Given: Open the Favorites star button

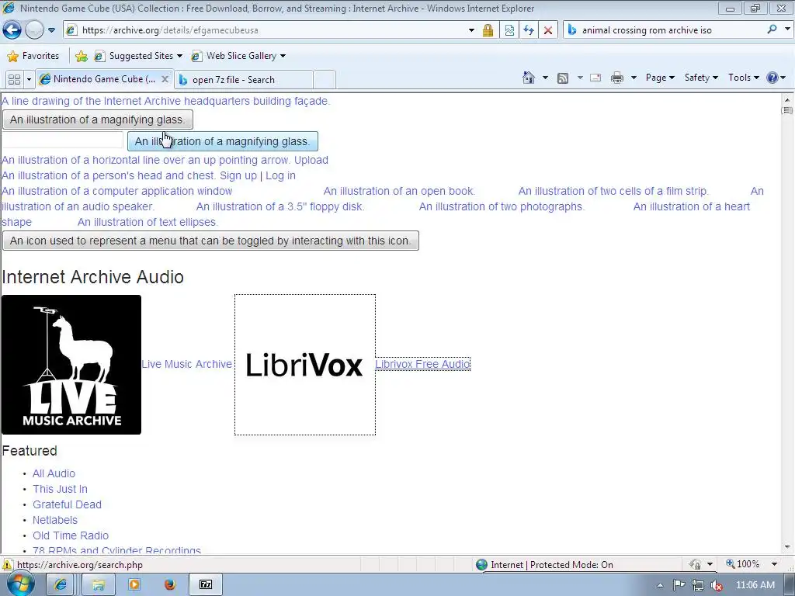Looking at the screenshot, I should (x=33, y=56).
